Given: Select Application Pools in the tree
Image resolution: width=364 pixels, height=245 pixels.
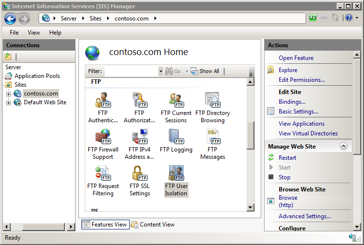Looking at the screenshot, I should pos(37,76).
